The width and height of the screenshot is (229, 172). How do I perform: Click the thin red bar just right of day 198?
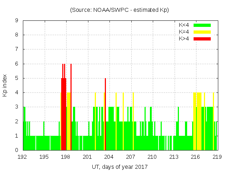pyautogui.click(x=71, y=107)
